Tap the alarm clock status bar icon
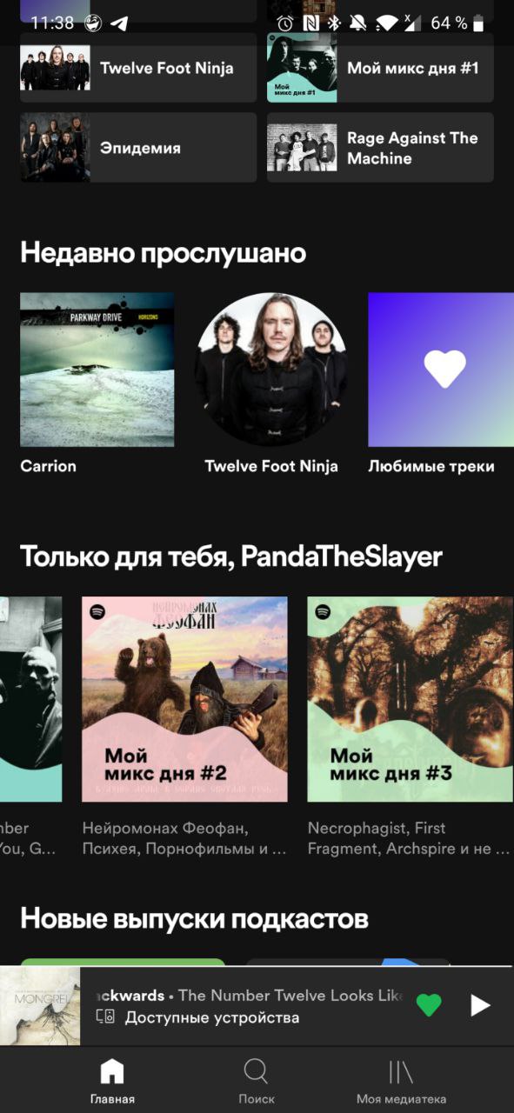This screenshot has height=1113, width=514. coord(284,23)
